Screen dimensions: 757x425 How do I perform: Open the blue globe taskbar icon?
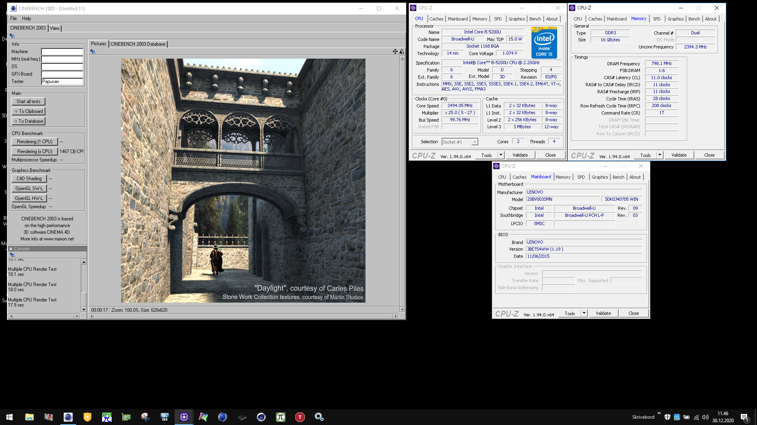(223, 417)
